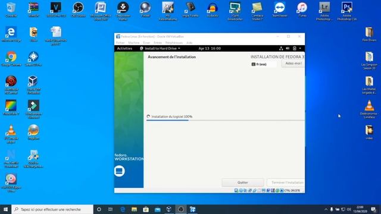Image resolution: width=381 pixels, height=214 pixels.
Task: Open video folder on desktop
Action: point(369,132)
